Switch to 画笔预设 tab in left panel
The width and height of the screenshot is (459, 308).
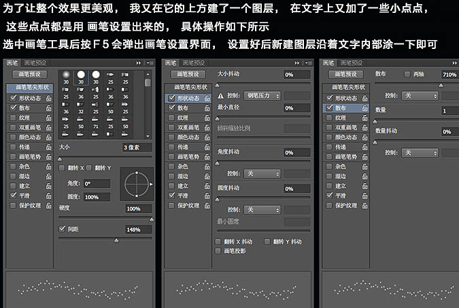click(x=35, y=63)
